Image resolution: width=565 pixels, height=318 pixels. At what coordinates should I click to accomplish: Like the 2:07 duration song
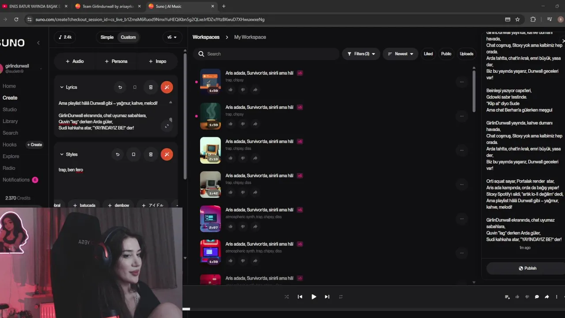tap(230, 227)
